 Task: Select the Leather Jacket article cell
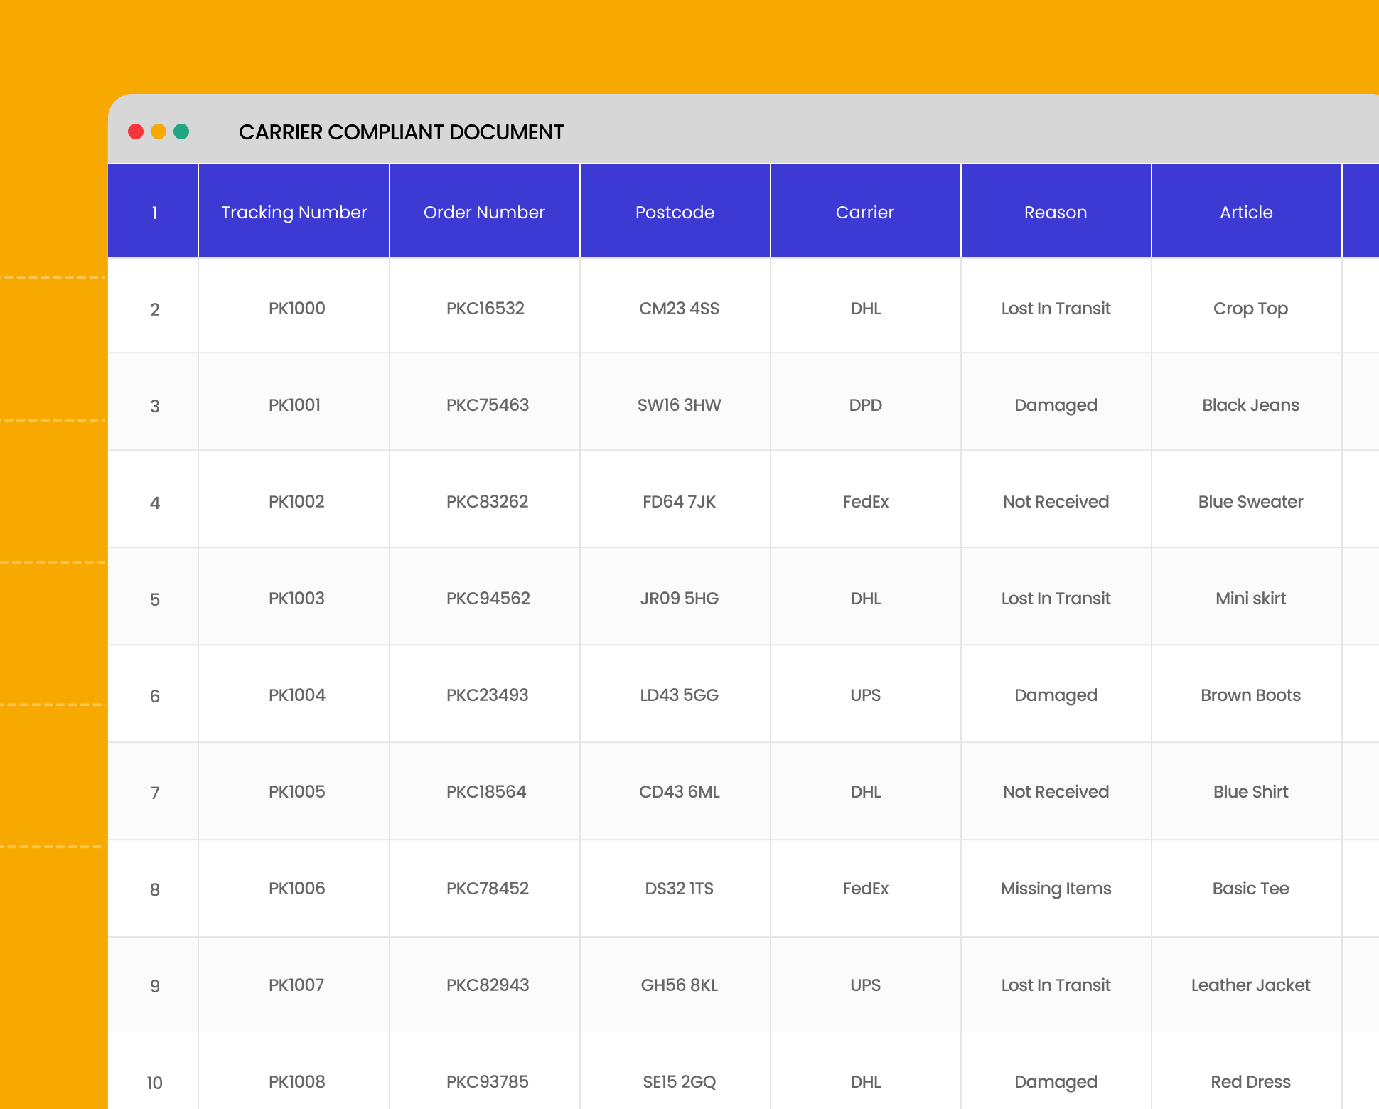pos(1250,985)
